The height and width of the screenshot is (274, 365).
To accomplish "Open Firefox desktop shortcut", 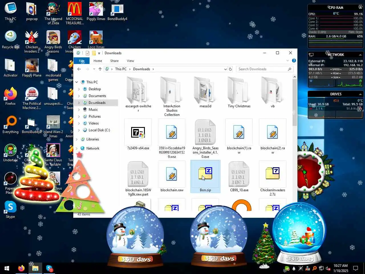I will 10,96.
